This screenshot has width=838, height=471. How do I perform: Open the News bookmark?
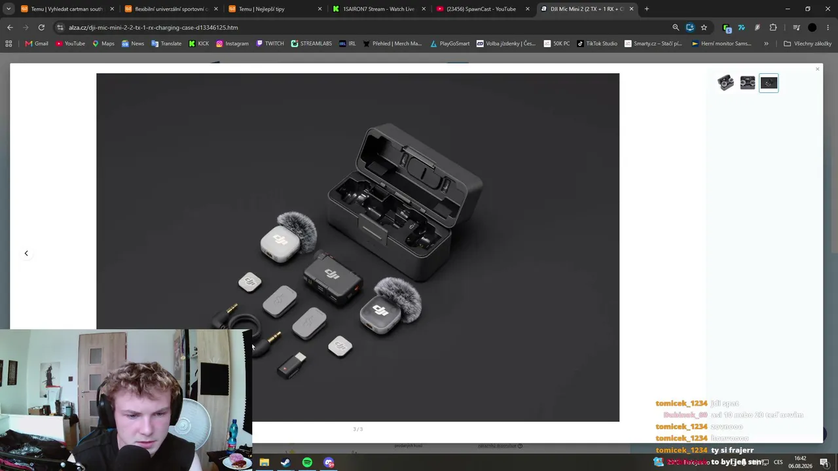(133, 44)
